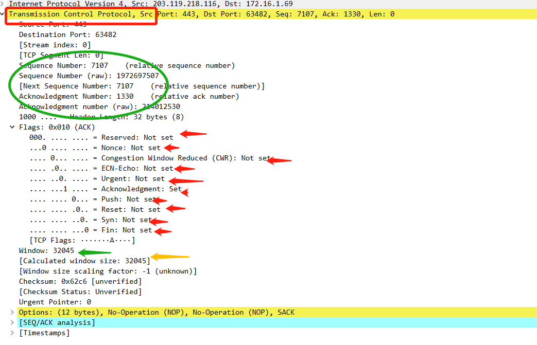The width and height of the screenshot is (537, 345).
Task: Select the Urgent: Not set flag
Action: [97, 178]
